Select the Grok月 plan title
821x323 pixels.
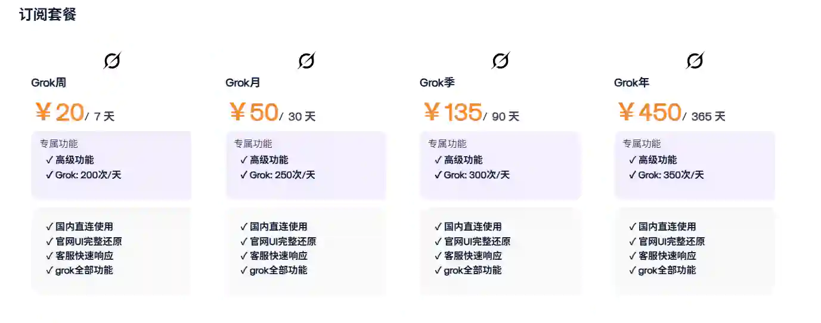click(243, 83)
